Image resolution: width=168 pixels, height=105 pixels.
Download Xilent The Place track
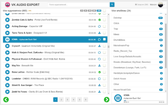point(99,85)
